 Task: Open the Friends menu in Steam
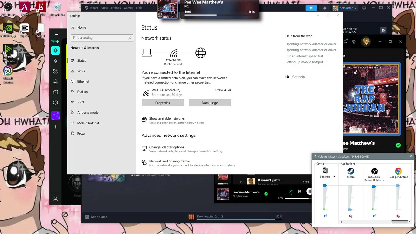pos(116,8)
